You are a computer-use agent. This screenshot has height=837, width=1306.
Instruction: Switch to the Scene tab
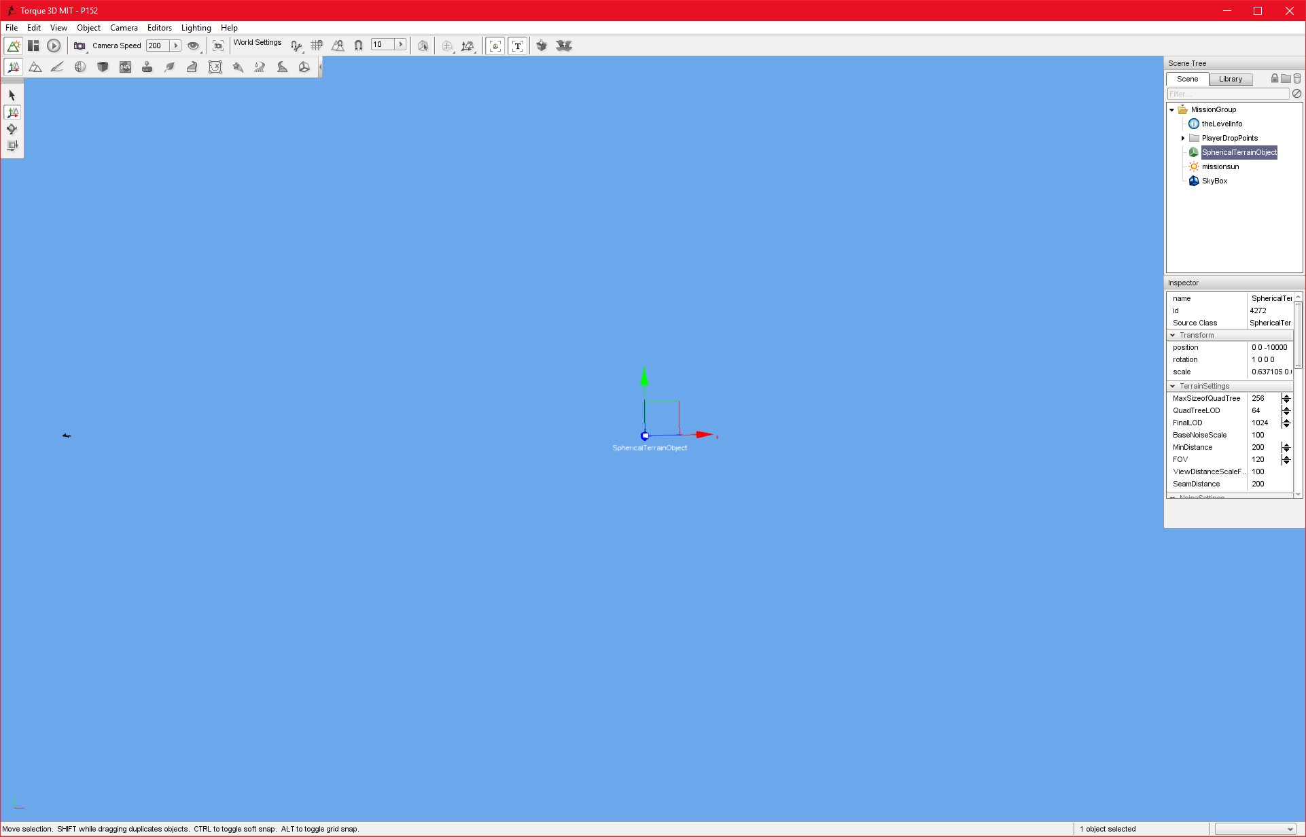tap(1188, 79)
